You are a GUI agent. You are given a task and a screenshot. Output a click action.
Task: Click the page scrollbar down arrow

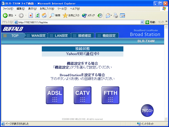coord(166,119)
